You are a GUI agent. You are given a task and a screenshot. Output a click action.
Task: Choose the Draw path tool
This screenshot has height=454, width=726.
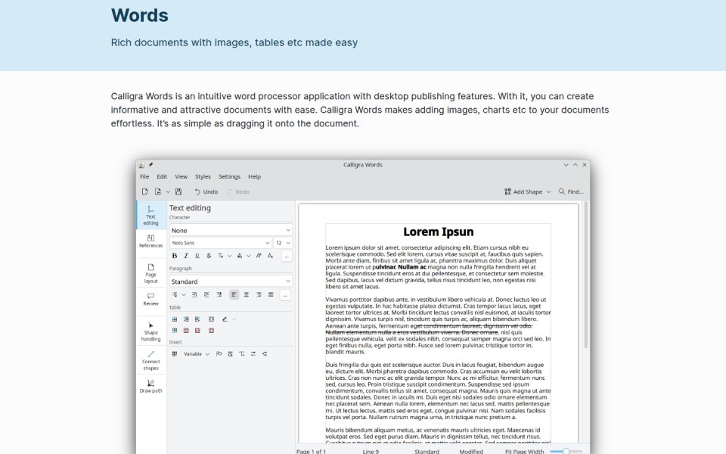click(x=151, y=387)
